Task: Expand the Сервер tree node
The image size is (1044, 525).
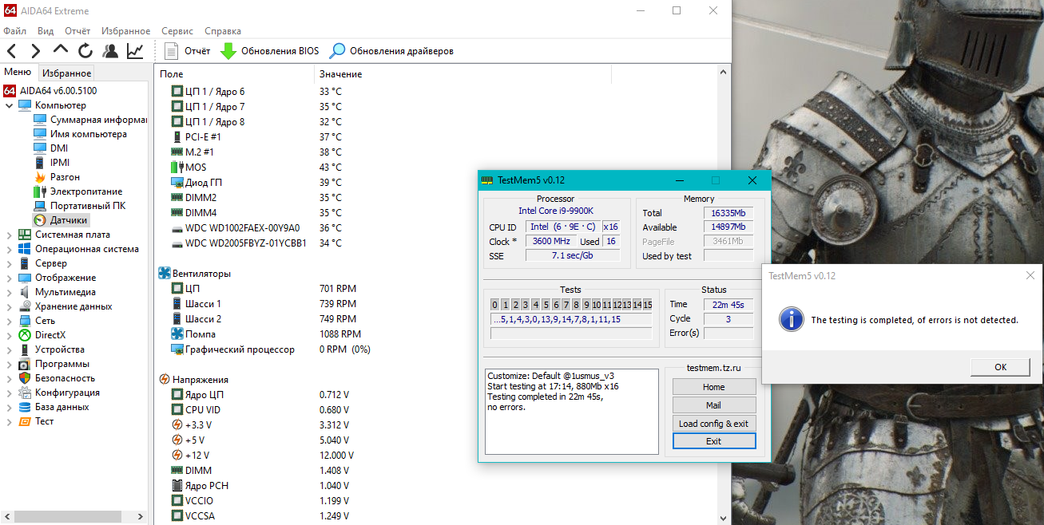Action: click(x=9, y=263)
